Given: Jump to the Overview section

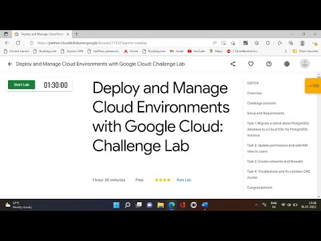Looking at the screenshot, I should (254, 93).
